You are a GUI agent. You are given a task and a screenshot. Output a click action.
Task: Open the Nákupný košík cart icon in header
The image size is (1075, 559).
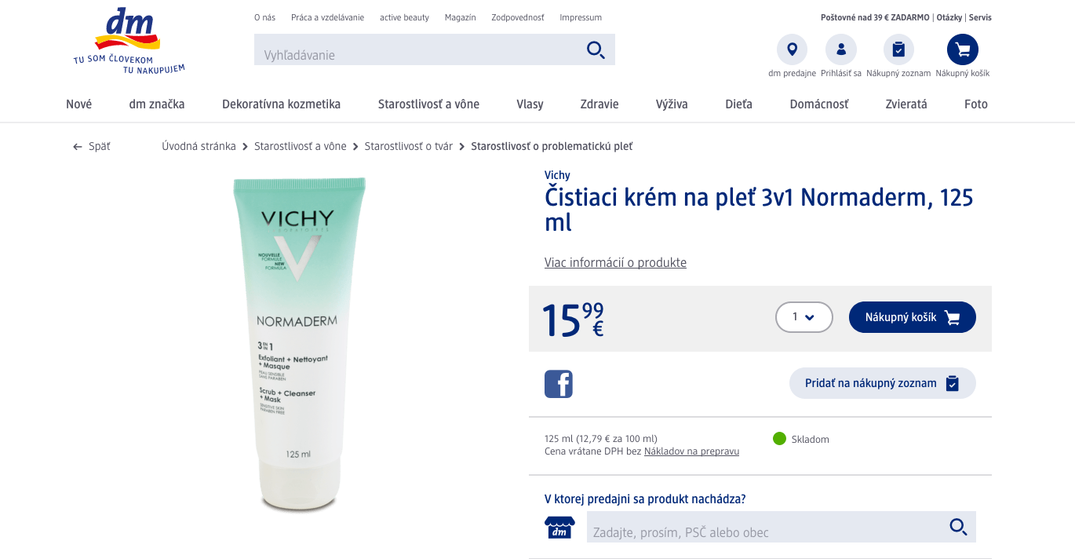[963, 49]
